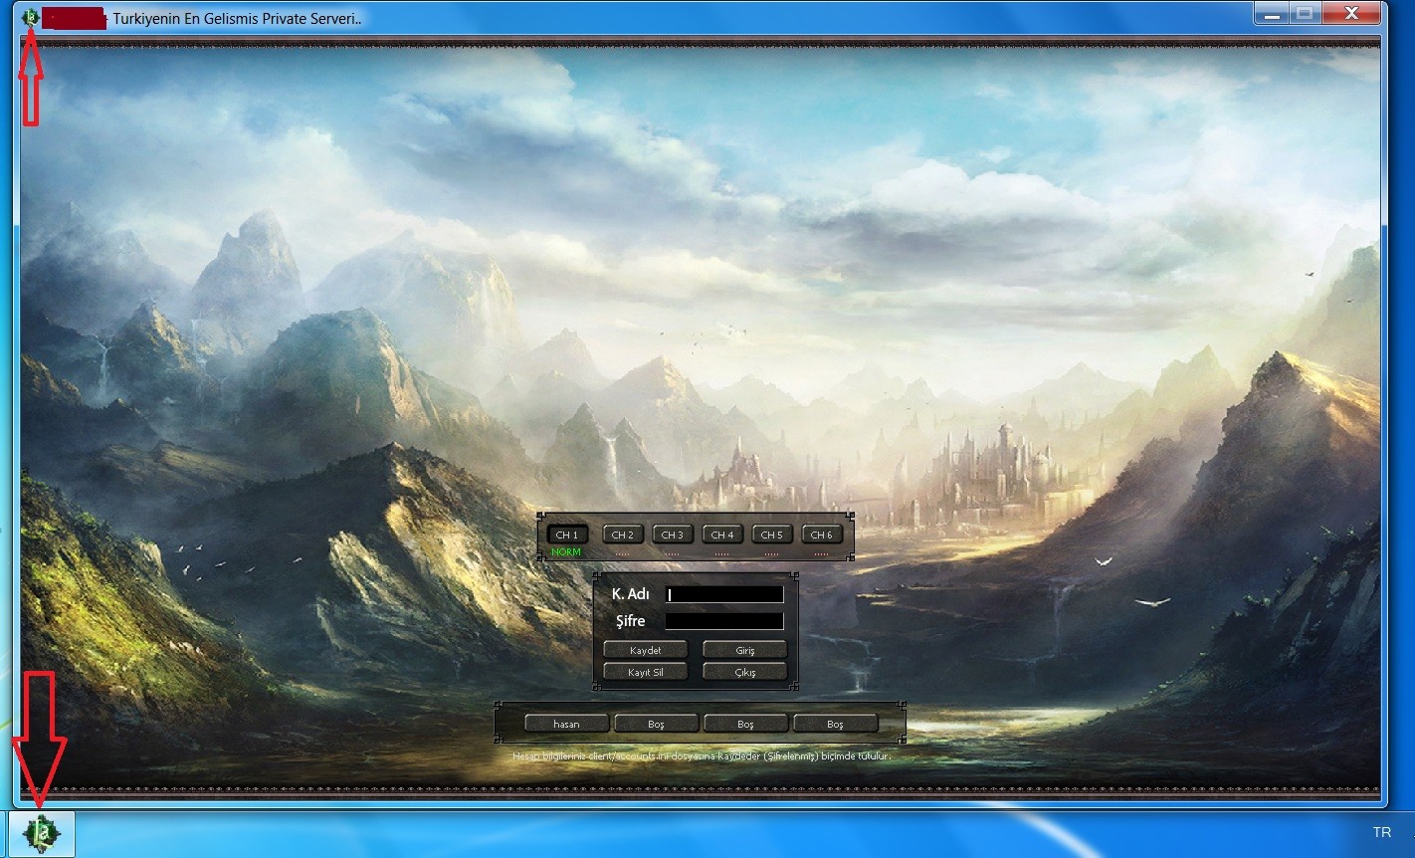The width and height of the screenshot is (1415, 858).
Task: Focus the Şifre password field
Action: (724, 621)
